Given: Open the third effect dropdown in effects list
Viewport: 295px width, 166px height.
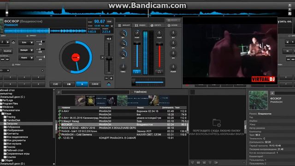Looking at the screenshot, I should coord(32,58).
